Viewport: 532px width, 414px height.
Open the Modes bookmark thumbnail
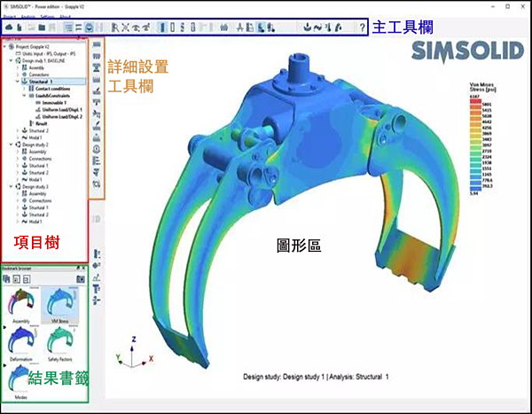click(x=20, y=382)
